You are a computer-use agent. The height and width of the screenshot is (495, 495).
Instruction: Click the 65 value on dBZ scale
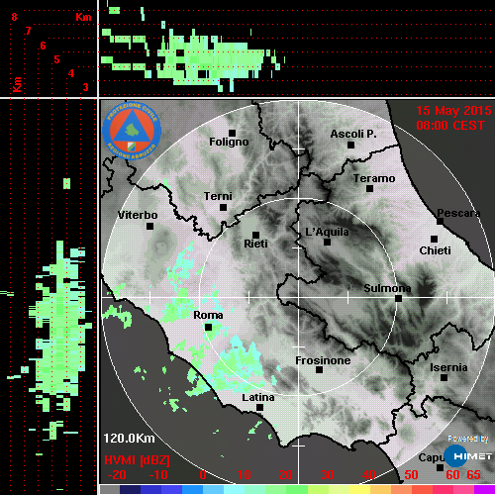(474, 475)
